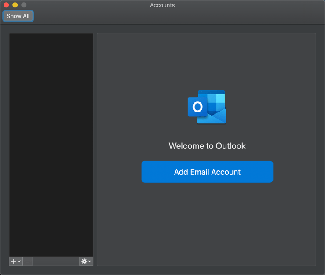The width and height of the screenshot is (325, 275).
Task: Click blank bar between minus and gear
Action: (56, 261)
